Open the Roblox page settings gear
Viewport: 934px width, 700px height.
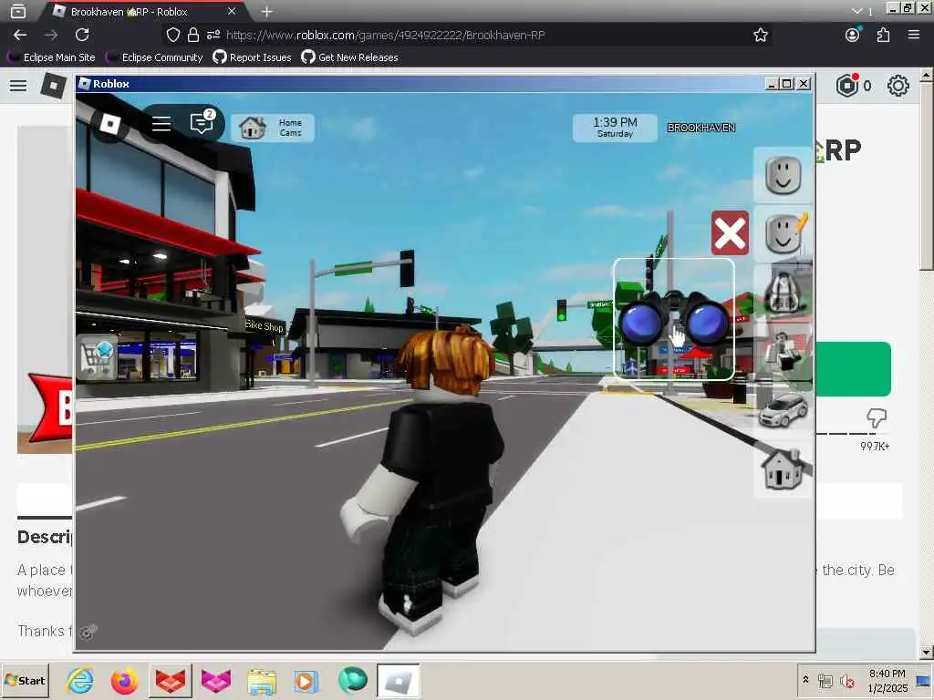click(x=898, y=86)
